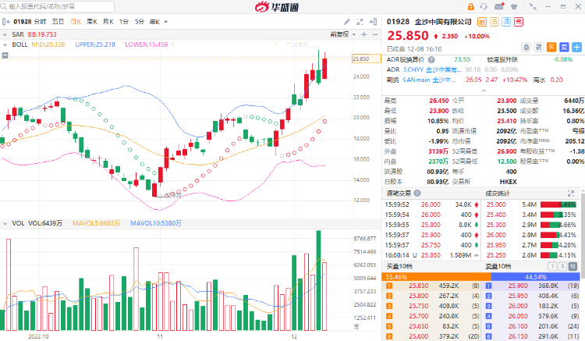Open the notes icon beside alert bell
The height and width of the screenshot is (341, 585).
click(538, 47)
